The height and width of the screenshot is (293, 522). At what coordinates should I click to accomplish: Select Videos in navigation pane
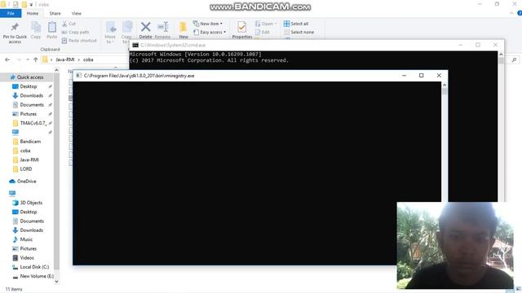(x=27, y=258)
